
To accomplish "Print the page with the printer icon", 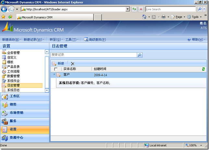I will coord(164,17).
